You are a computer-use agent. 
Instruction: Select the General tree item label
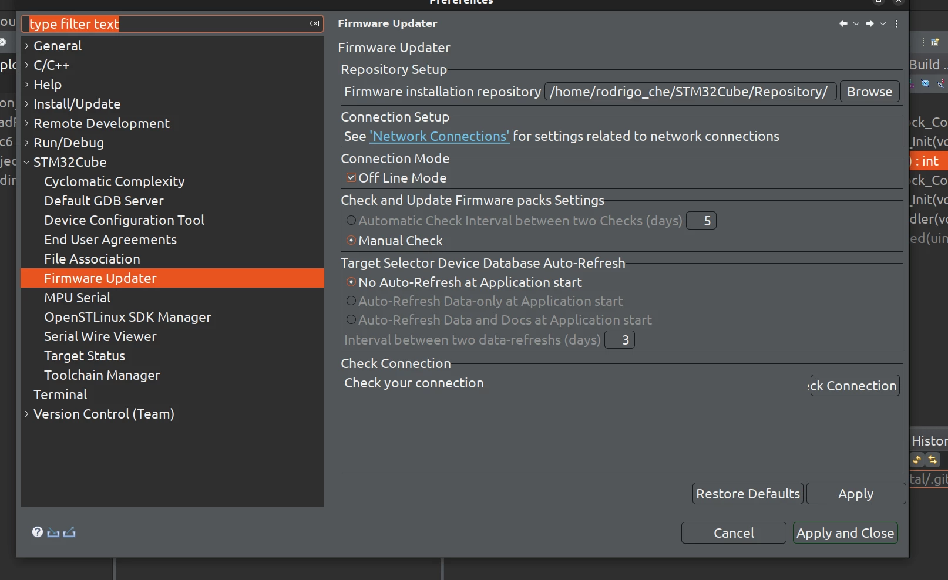(x=58, y=46)
